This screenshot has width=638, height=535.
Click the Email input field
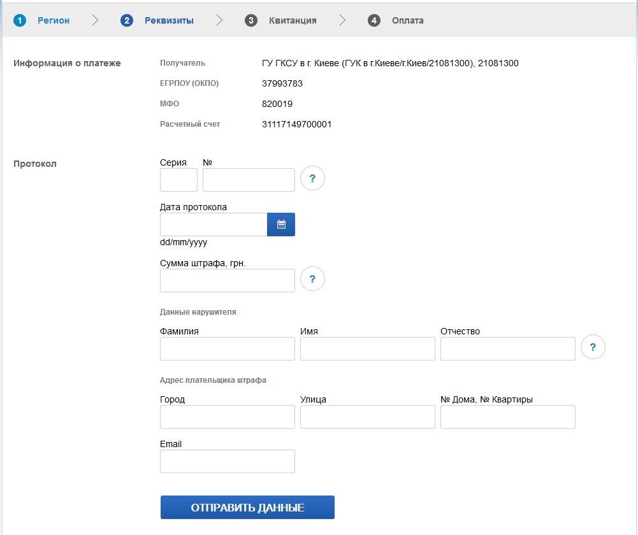(x=228, y=462)
